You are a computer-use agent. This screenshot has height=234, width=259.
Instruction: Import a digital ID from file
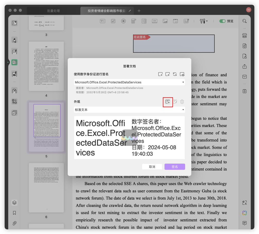[x=168, y=74]
